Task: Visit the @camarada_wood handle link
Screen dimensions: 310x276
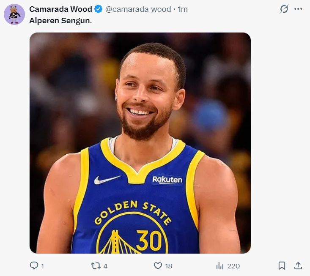Action: [138, 9]
